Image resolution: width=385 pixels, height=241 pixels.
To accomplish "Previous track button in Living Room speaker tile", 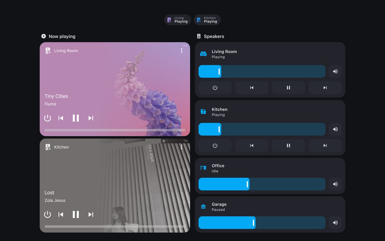I will pos(252,88).
